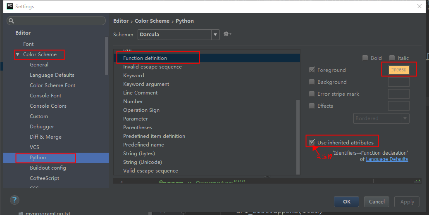The image size is (429, 215).
Task: Select Predefined name entry
Action: [x=207, y=145]
